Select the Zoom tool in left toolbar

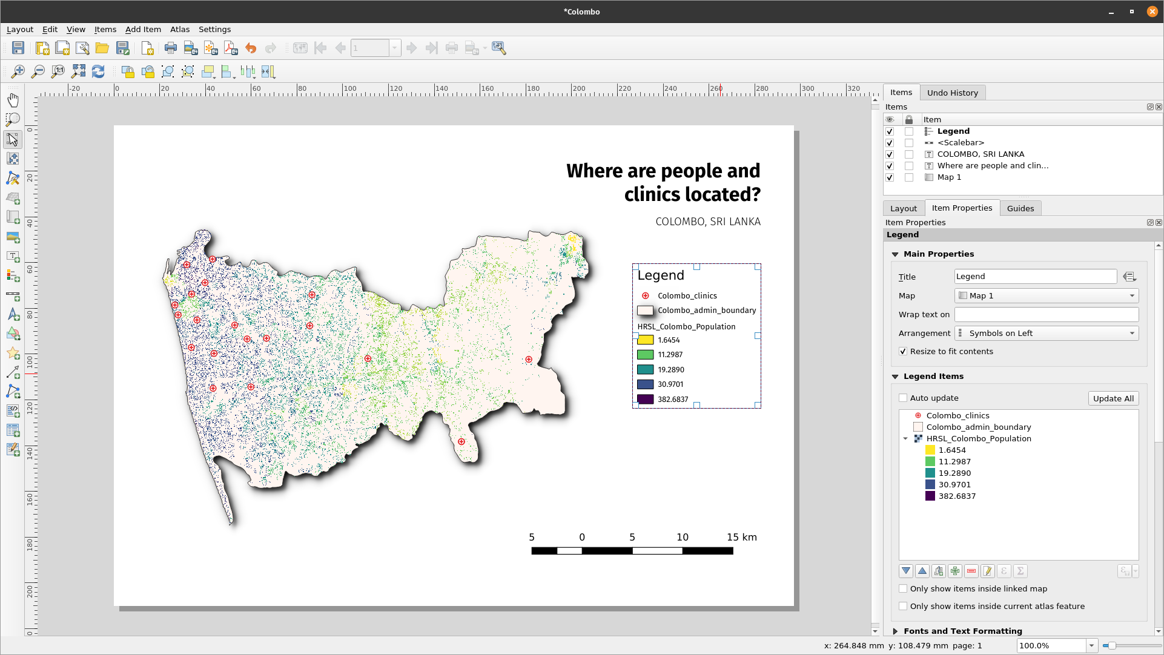[x=13, y=119]
